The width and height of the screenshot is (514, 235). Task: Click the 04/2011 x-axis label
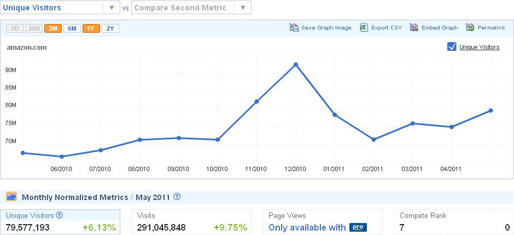tap(451, 169)
